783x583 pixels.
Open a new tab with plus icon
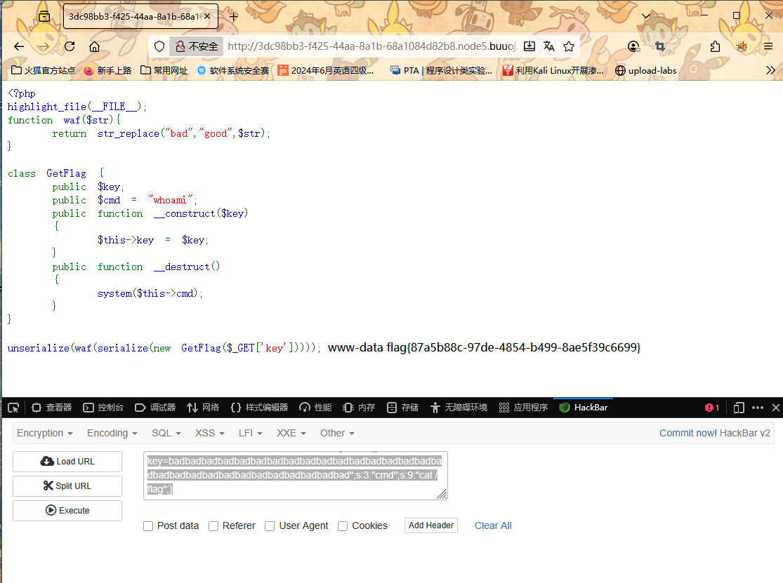coord(234,16)
